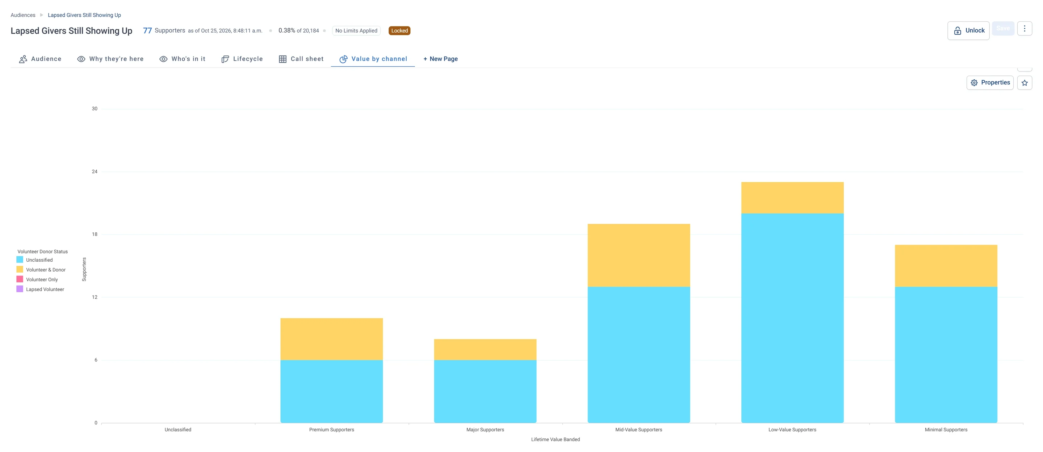The width and height of the screenshot is (1043, 452).
Task: Click the lock icon in the Unlock button
Action: (x=958, y=31)
